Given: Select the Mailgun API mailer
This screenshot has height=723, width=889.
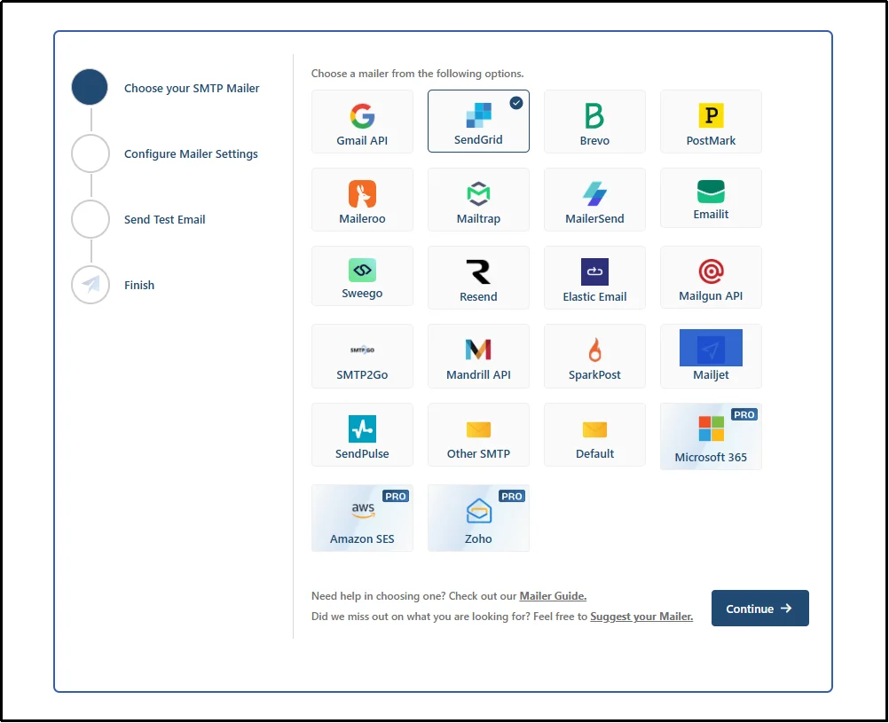Looking at the screenshot, I should 711,278.
